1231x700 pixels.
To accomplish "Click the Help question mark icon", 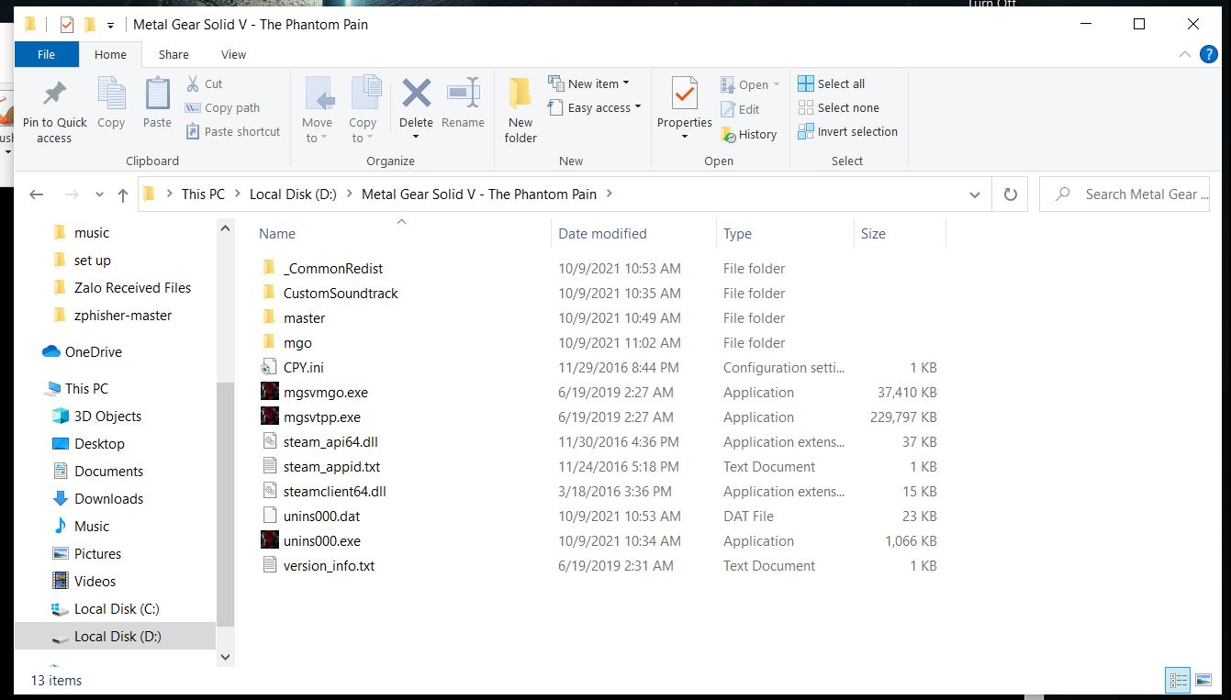I will pyautogui.click(x=1209, y=54).
